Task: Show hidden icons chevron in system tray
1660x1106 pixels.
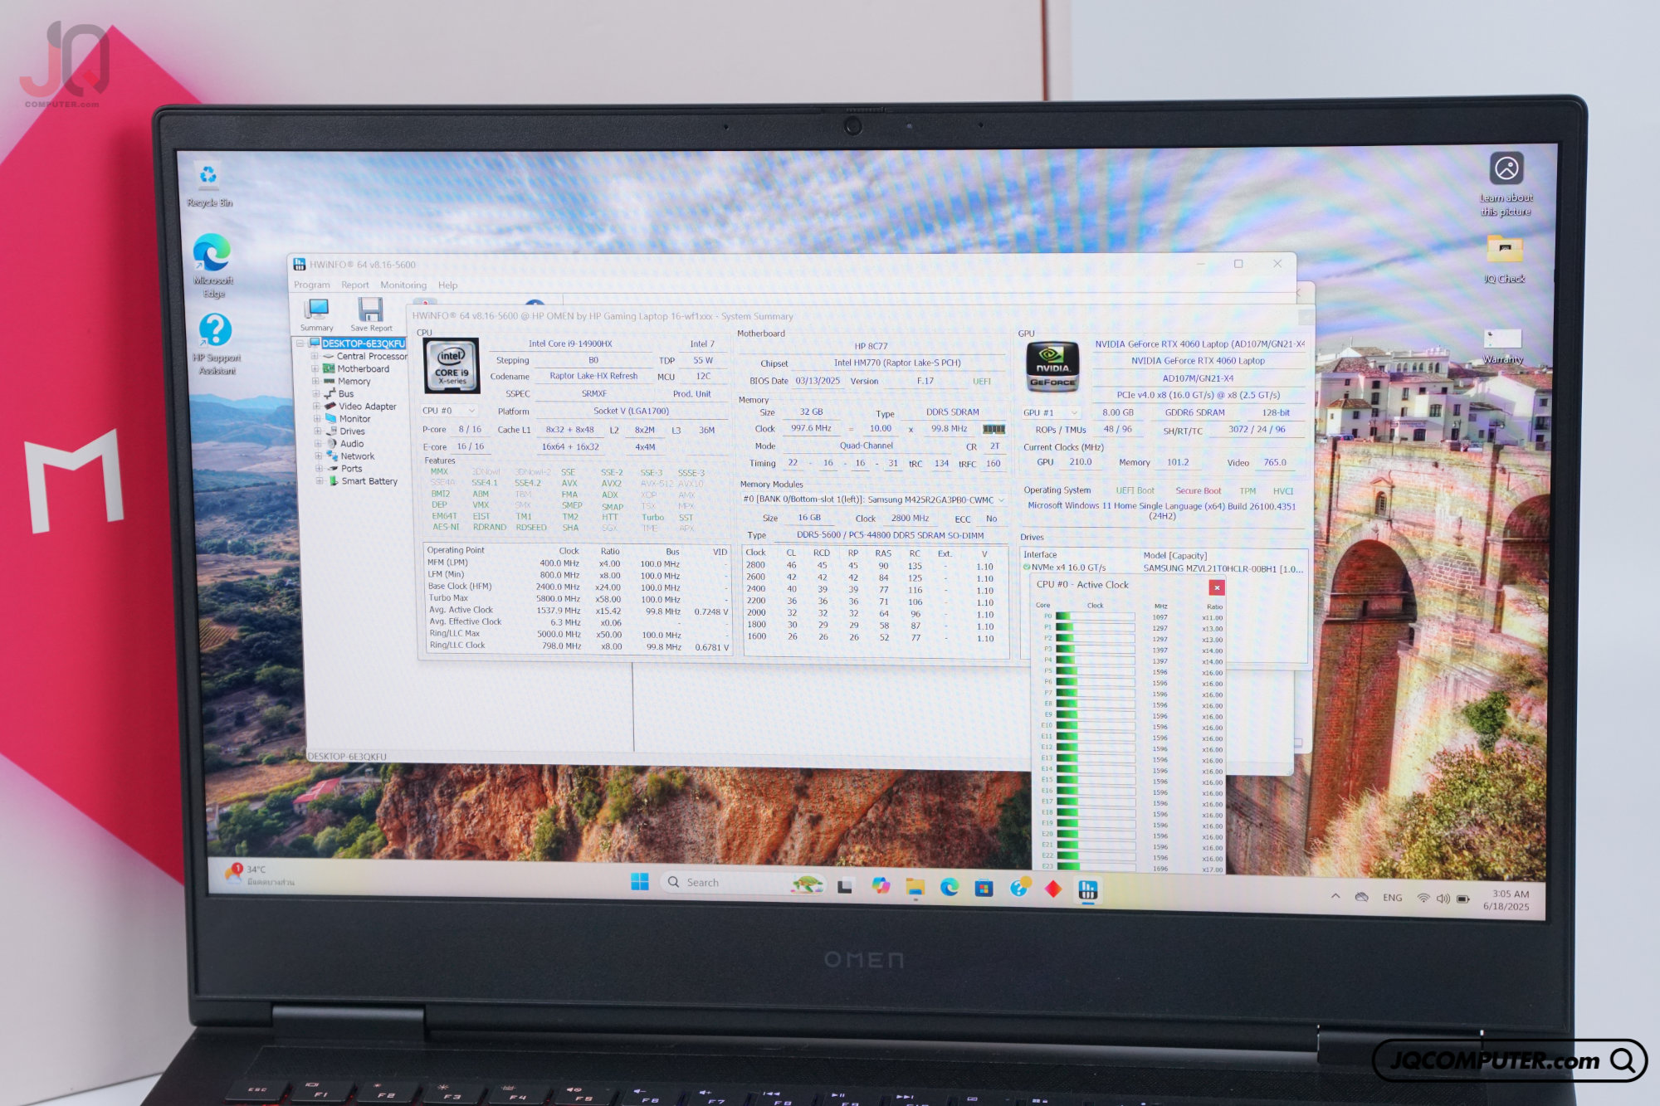Action: [x=1335, y=896]
